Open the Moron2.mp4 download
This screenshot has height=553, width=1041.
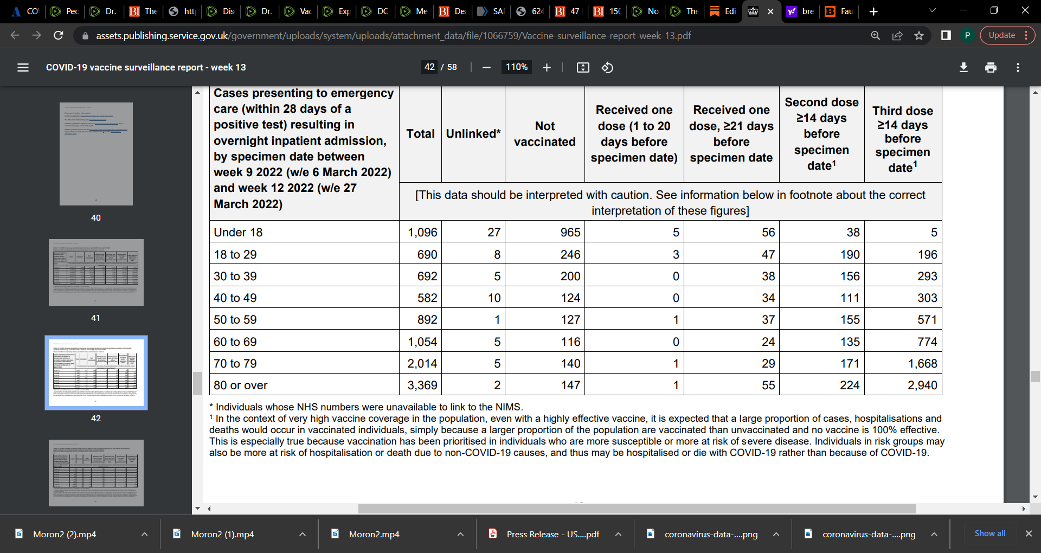[374, 534]
